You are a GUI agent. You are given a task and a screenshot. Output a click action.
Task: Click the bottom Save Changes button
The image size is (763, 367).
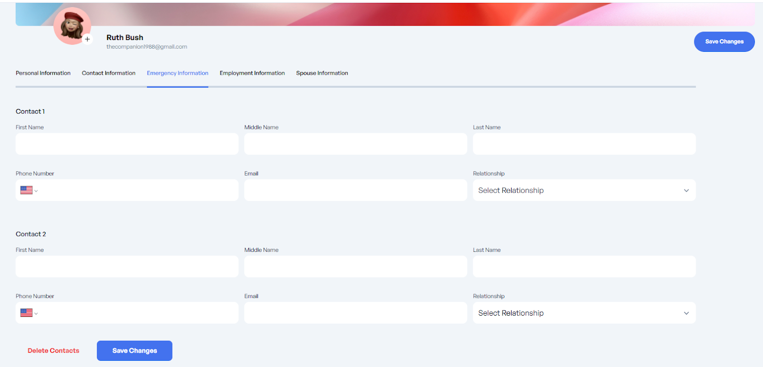pyautogui.click(x=134, y=351)
